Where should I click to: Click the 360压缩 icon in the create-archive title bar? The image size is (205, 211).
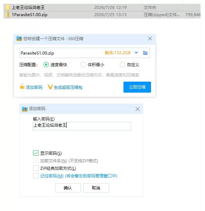pos(19,38)
